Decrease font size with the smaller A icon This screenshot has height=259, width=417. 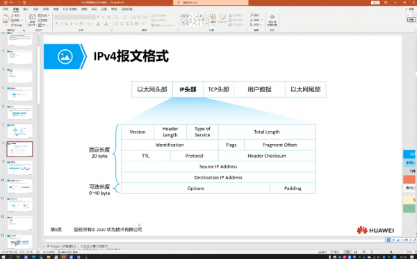[x=103, y=17]
